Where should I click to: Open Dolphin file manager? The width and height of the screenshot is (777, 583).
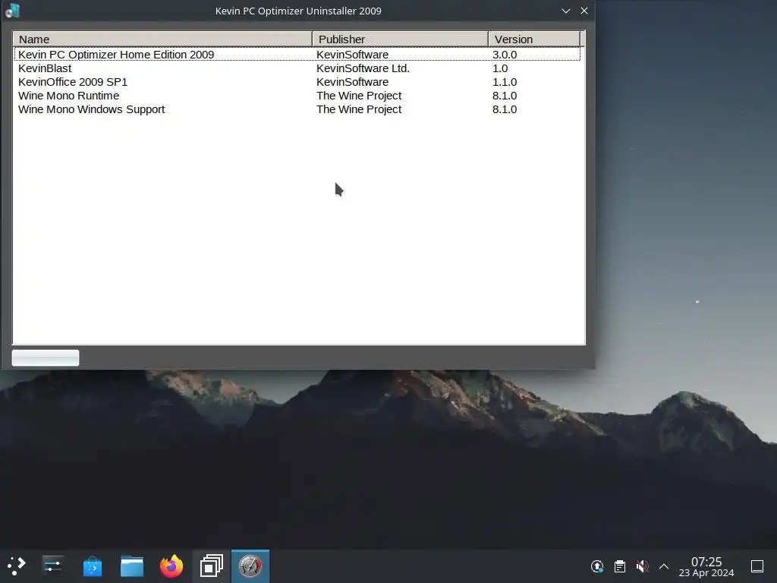pos(132,566)
